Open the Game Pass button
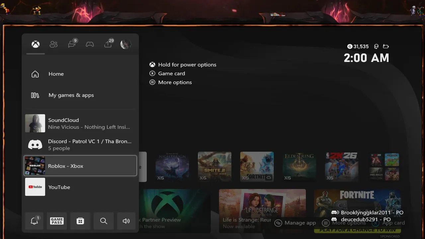The width and height of the screenshot is (425, 239). 57,221
